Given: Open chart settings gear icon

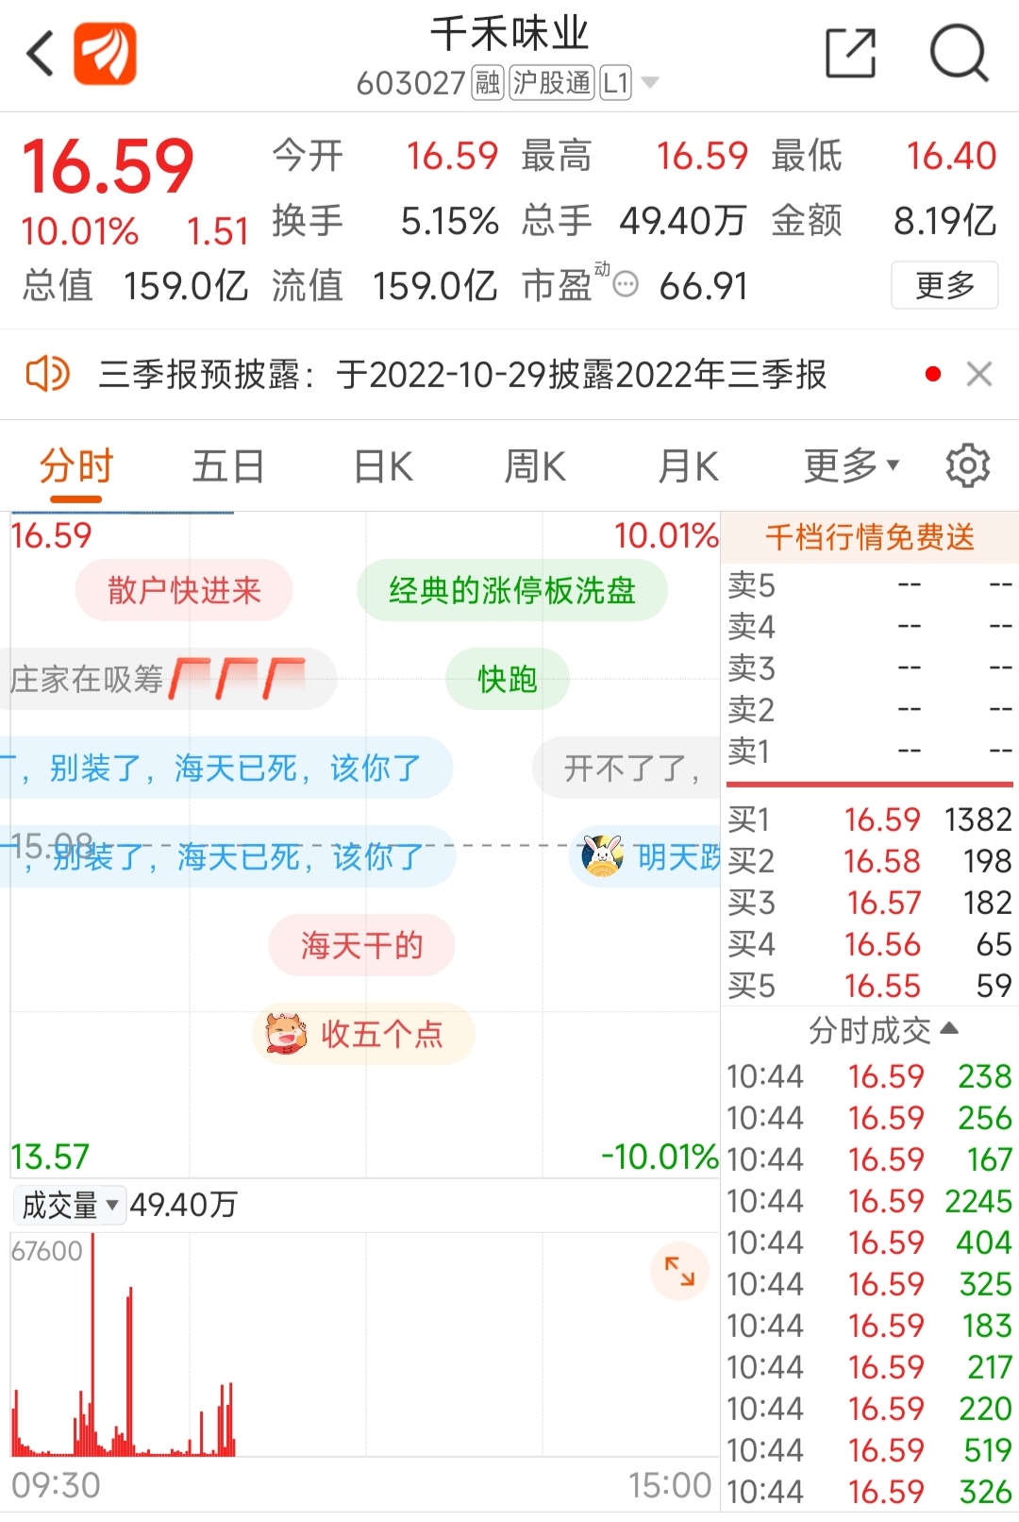Looking at the screenshot, I should click(967, 465).
